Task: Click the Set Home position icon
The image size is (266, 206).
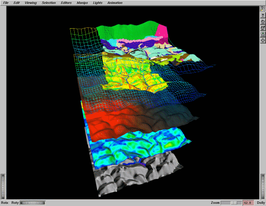Action: [x=263, y=28]
